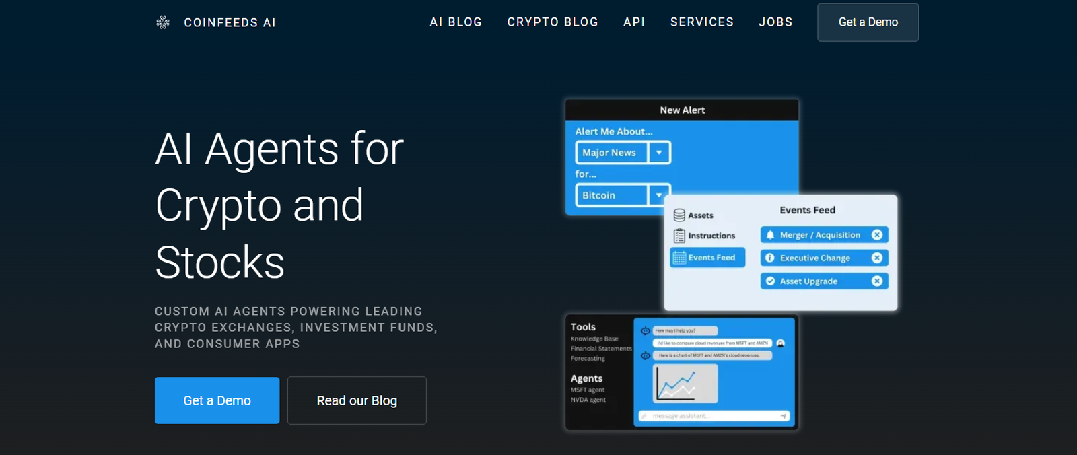Screen dimensions: 1077x455
Task: Open the Crypto Blog menu item
Action: [553, 22]
